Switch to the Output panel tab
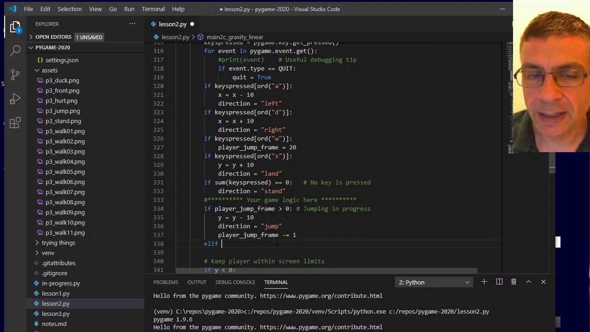 pyautogui.click(x=197, y=282)
